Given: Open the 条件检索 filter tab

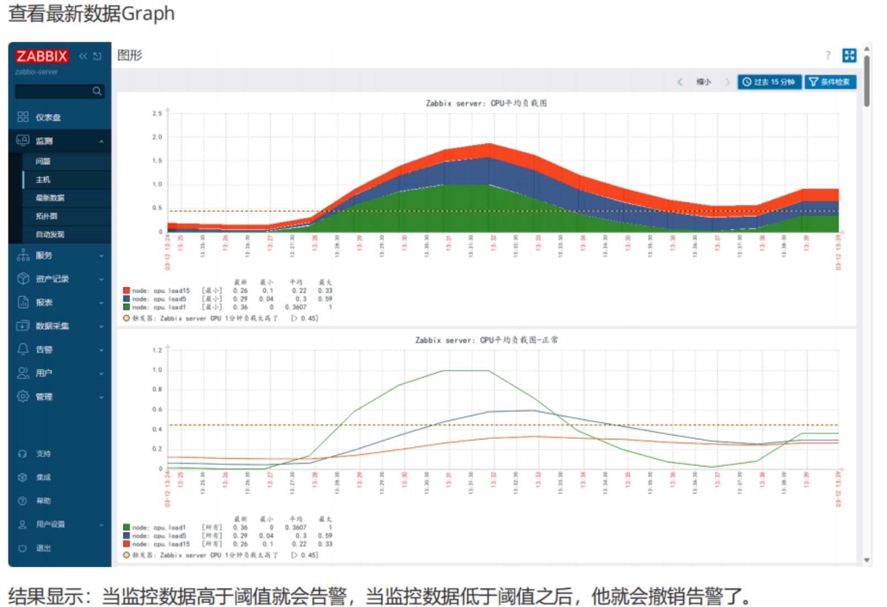Looking at the screenshot, I should 830,82.
